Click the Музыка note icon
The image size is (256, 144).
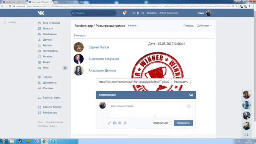click(x=39, y=57)
